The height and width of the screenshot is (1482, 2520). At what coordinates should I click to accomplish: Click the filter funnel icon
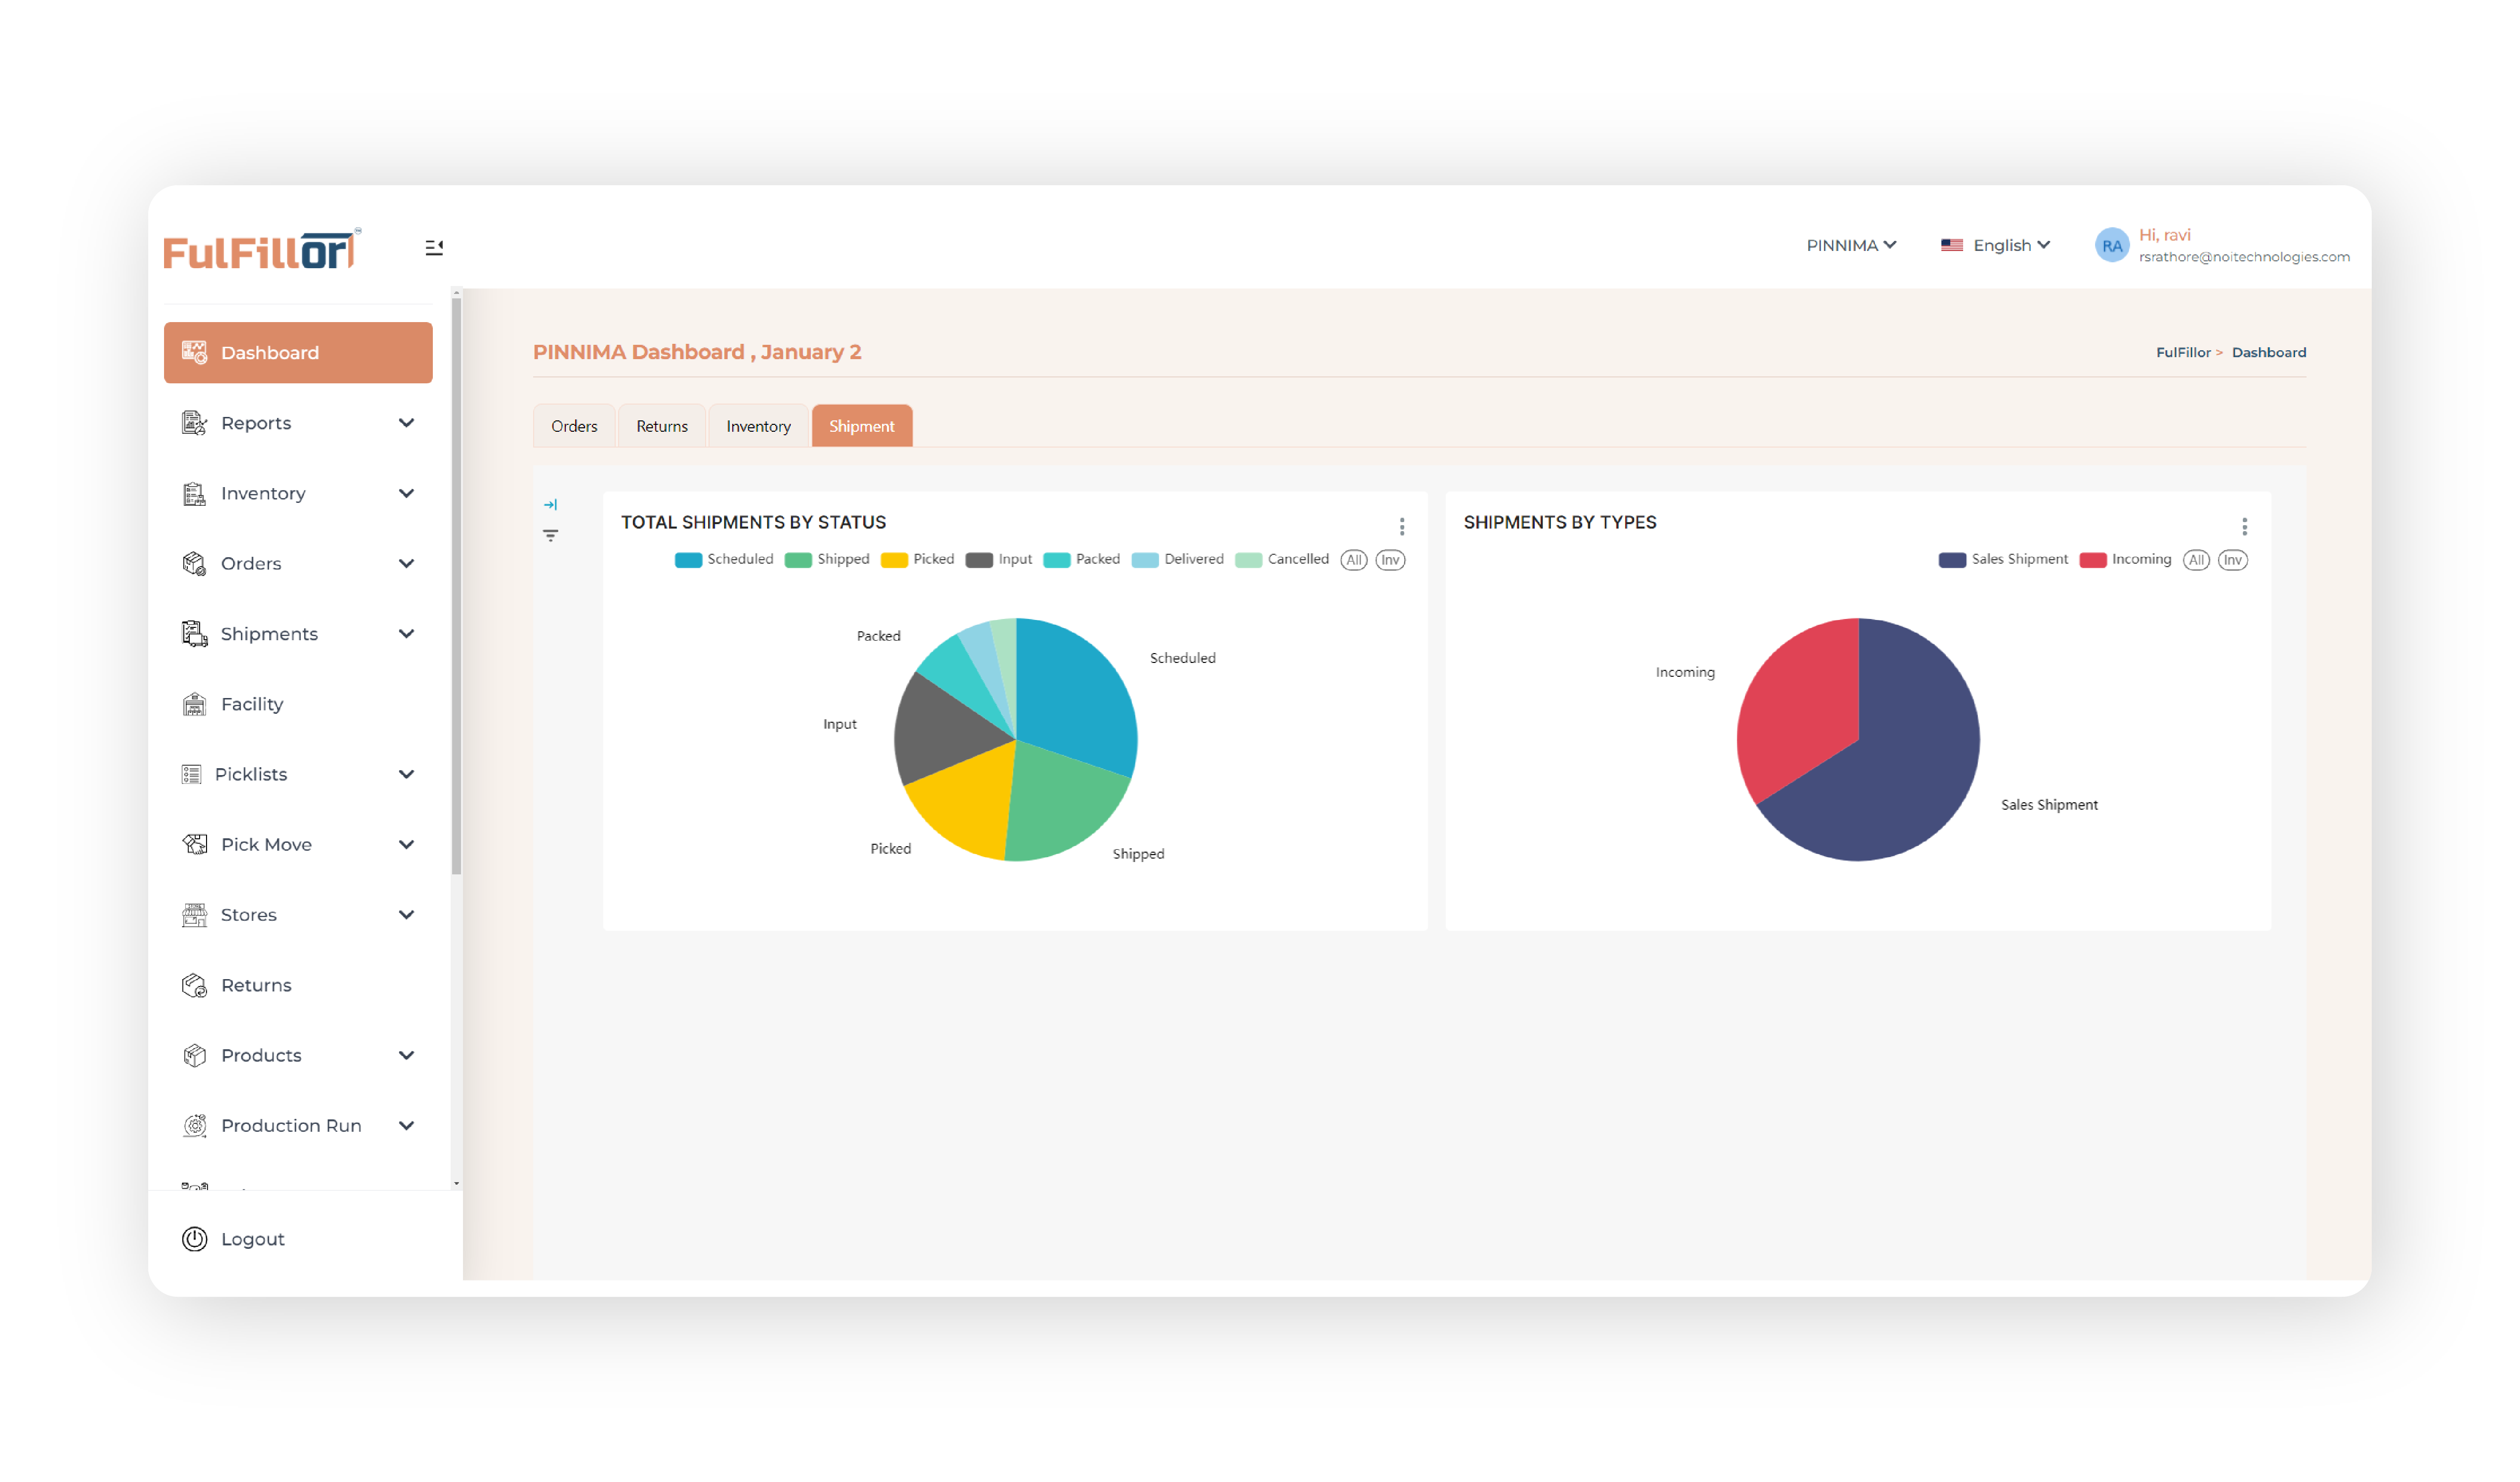click(x=550, y=535)
